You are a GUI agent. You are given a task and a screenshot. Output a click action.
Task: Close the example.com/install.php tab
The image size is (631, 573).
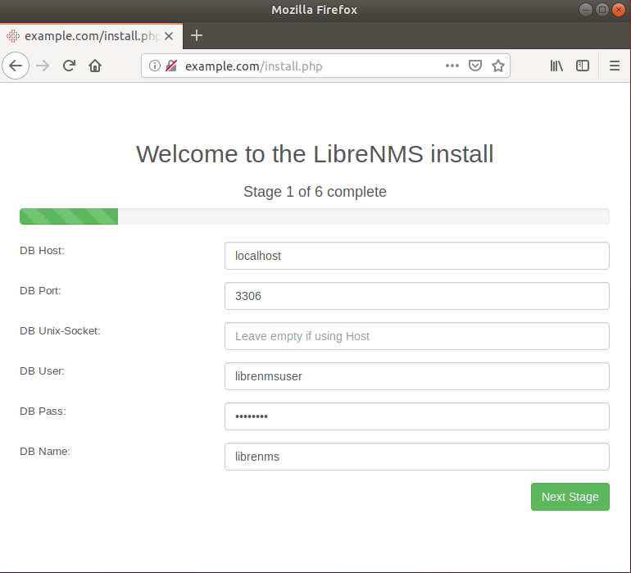pos(169,36)
